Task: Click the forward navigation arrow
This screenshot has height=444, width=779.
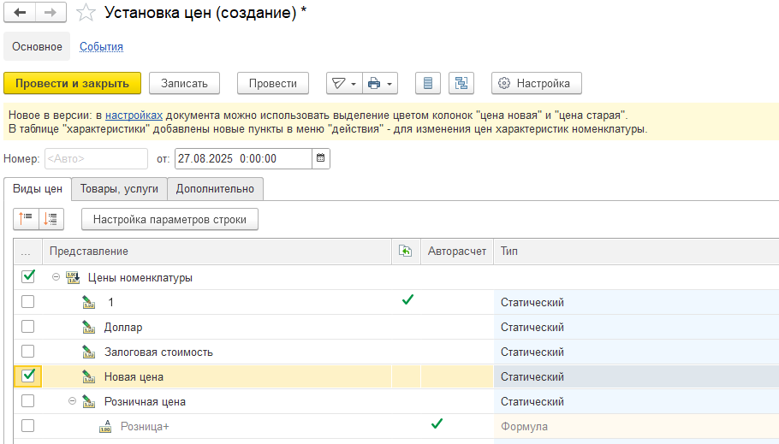Action: click(x=50, y=13)
